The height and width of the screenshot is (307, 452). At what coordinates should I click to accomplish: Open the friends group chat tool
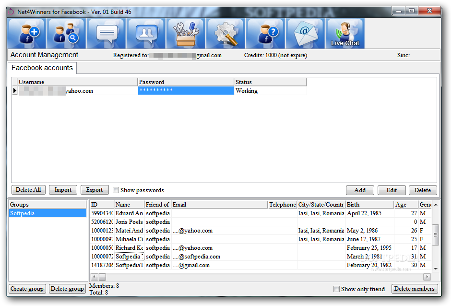[x=146, y=33]
